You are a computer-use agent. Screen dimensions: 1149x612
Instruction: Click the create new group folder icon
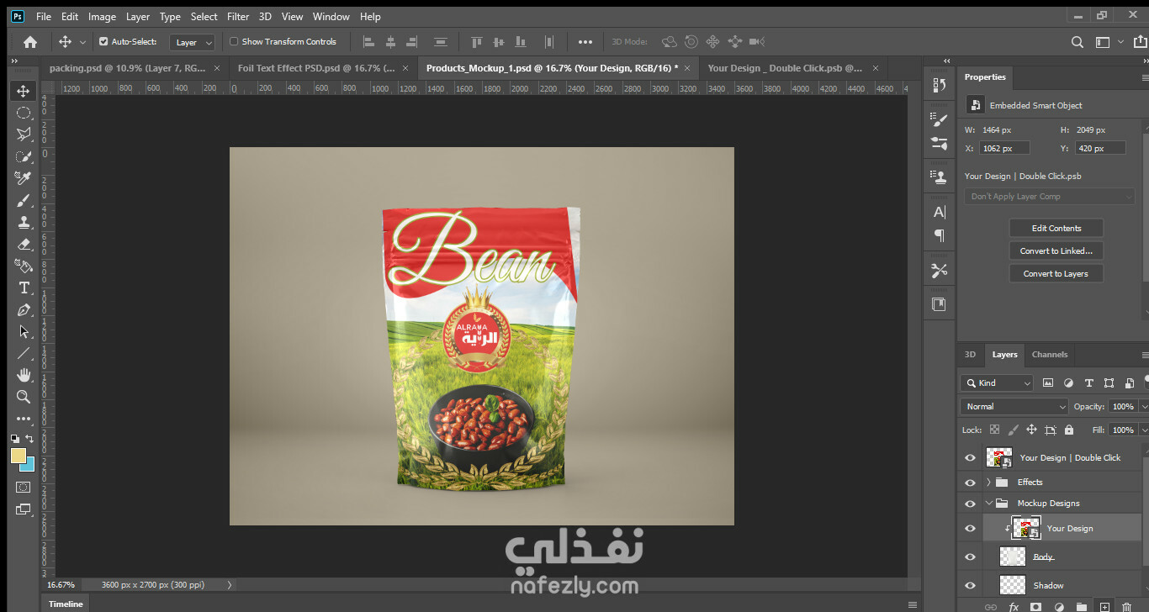pyautogui.click(x=1082, y=606)
